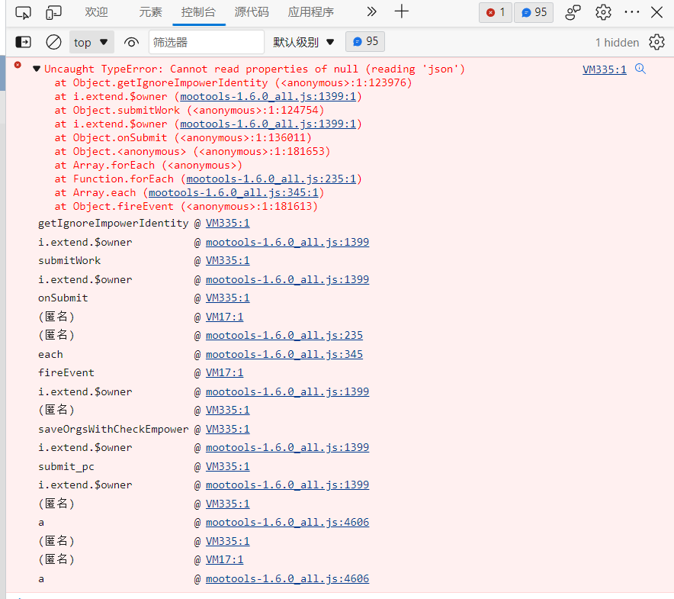Click magnifier icon beside VM335:1 error

(x=640, y=69)
